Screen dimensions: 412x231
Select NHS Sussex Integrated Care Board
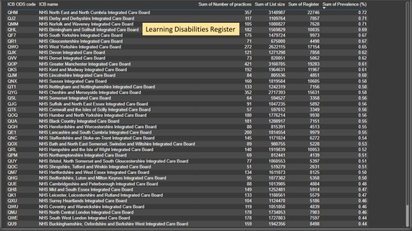(x=73, y=81)
